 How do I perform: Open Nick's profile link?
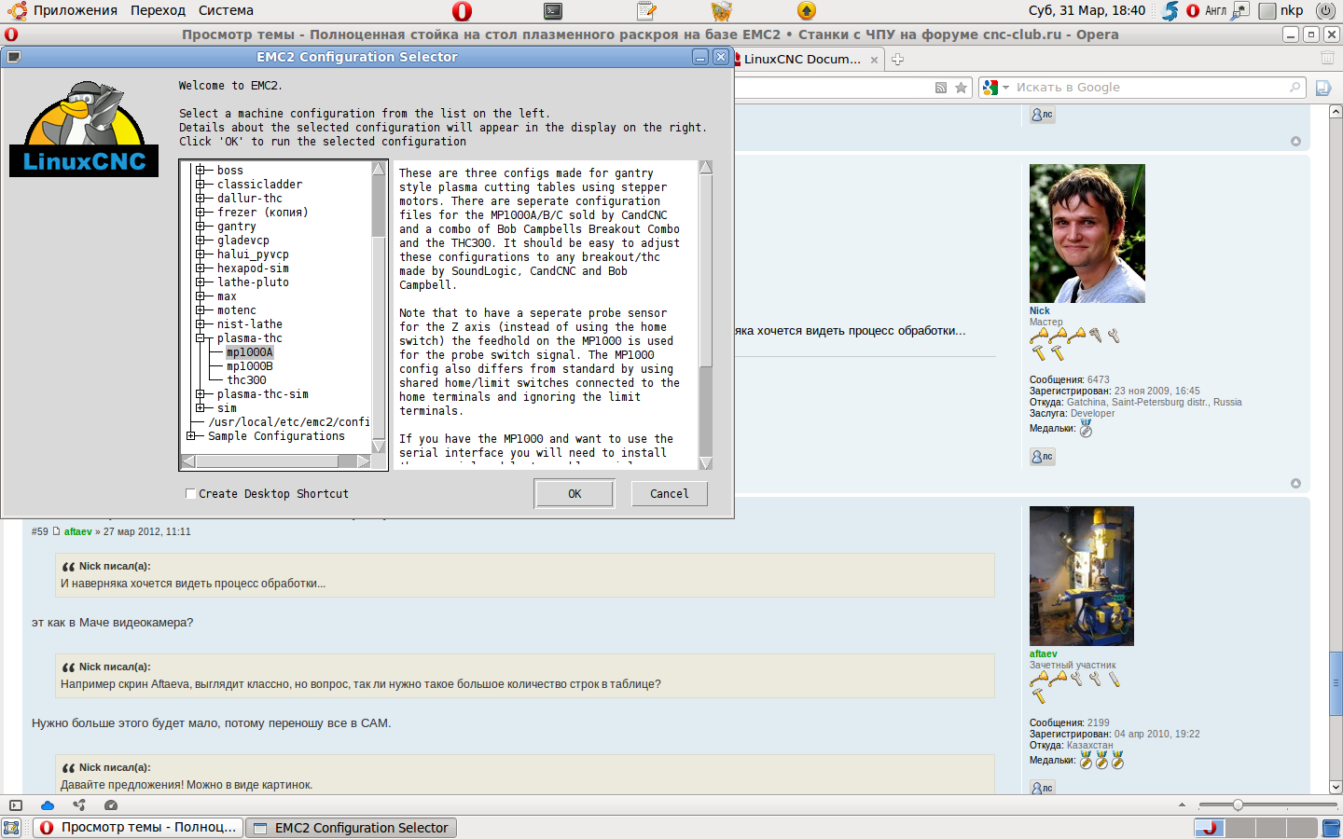tap(1040, 311)
